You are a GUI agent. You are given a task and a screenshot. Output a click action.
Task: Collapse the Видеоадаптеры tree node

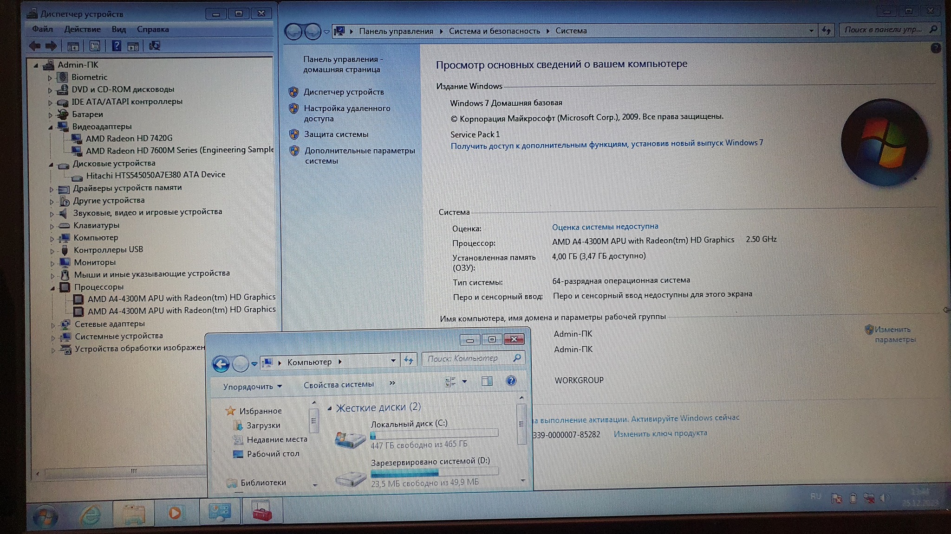point(51,127)
